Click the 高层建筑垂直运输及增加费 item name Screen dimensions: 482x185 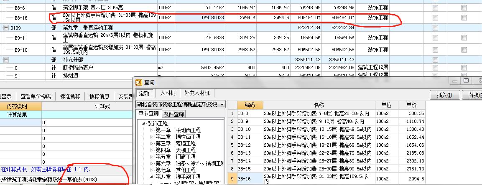(109, 50)
